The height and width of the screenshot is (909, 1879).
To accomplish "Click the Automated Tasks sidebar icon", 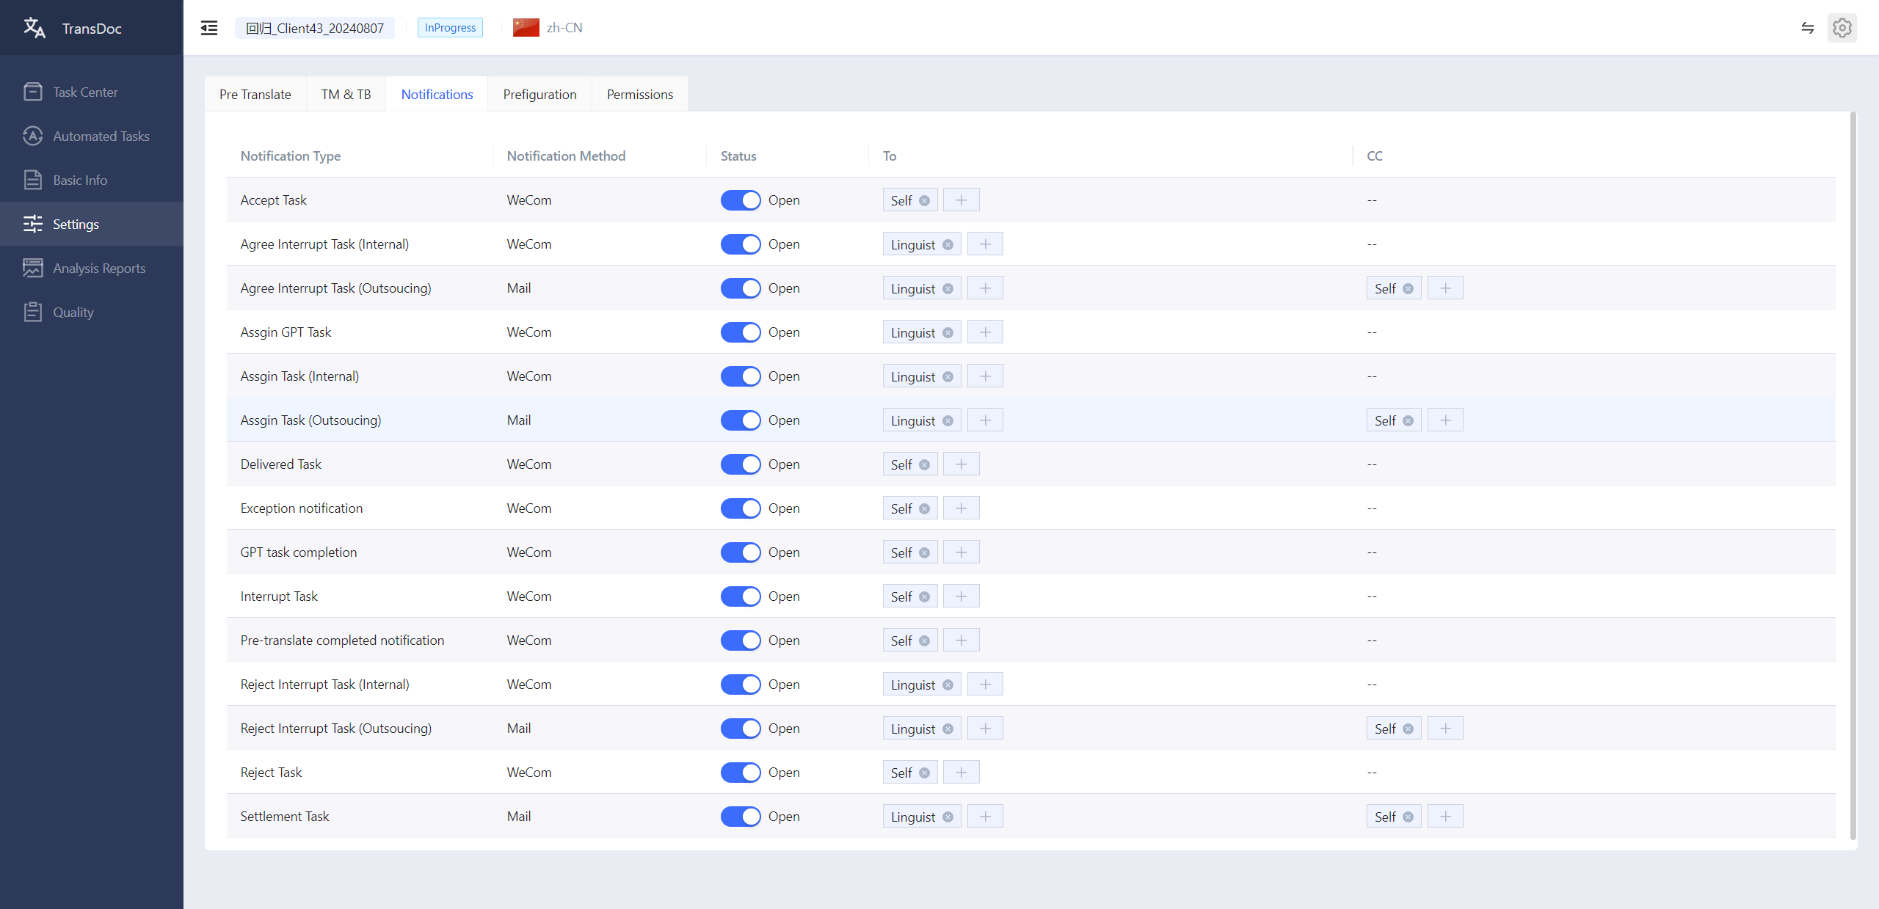I will point(33,136).
